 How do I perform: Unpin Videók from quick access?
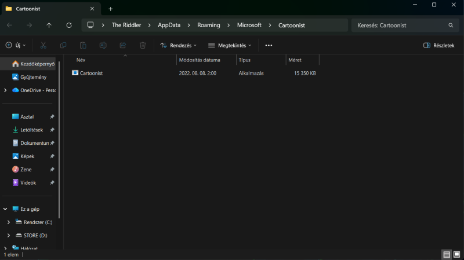tap(52, 182)
